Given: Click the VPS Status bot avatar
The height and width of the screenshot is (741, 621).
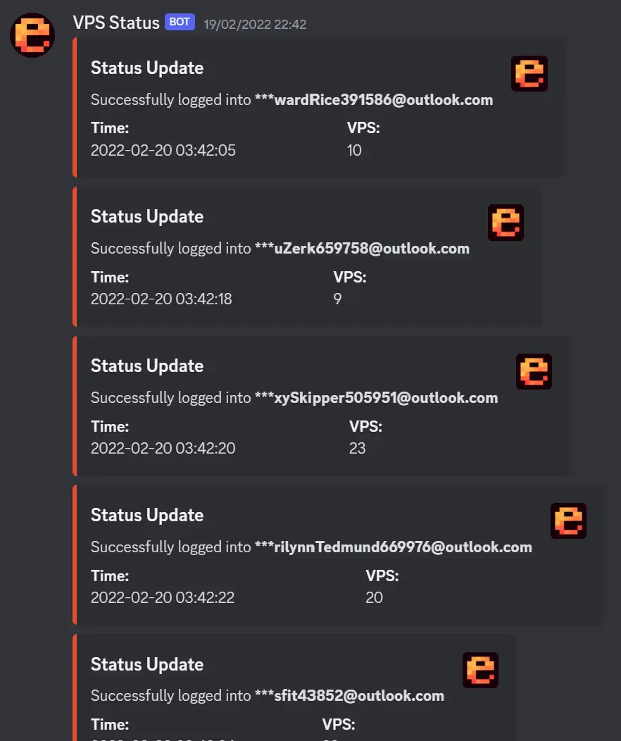Looking at the screenshot, I should tap(32, 35).
